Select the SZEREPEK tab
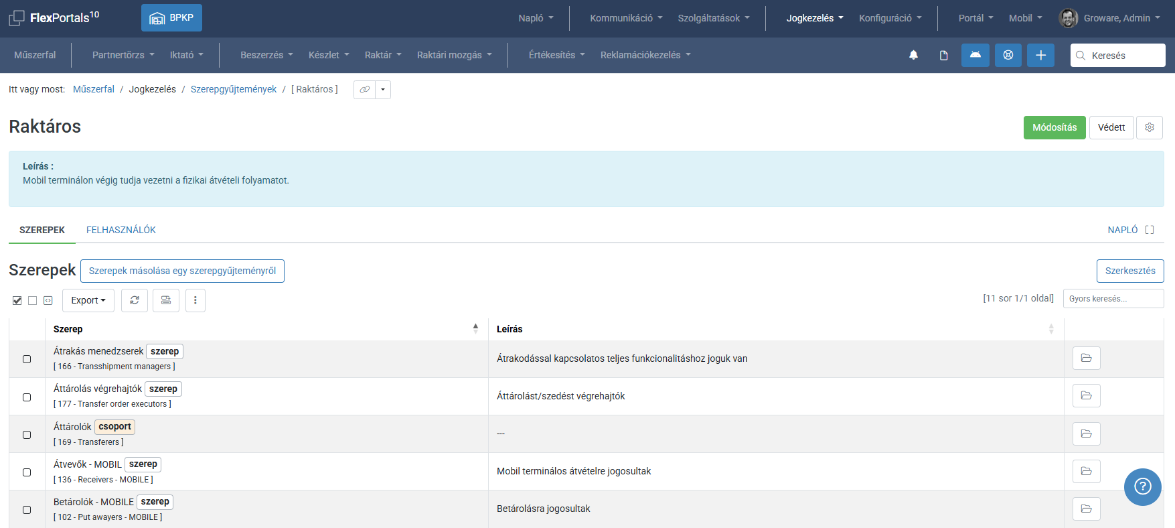Image resolution: width=1175 pixels, height=528 pixels. (x=42, y=230)
